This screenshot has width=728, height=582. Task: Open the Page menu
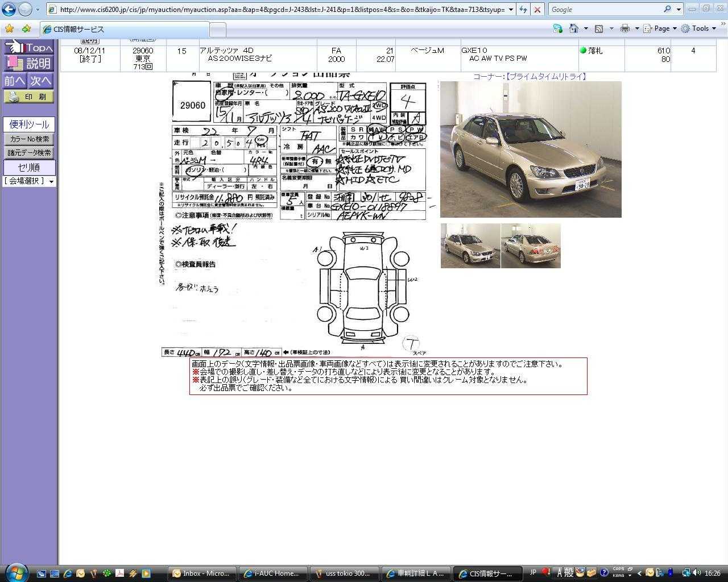pos(660,28)
